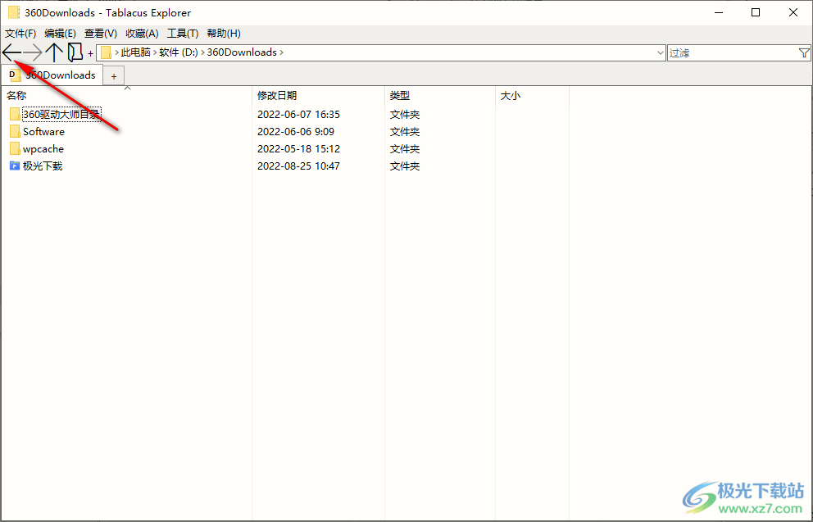Click the date 2022-06-07 16:35
Viewport: 813px width, 522px height.
(298, 114)
